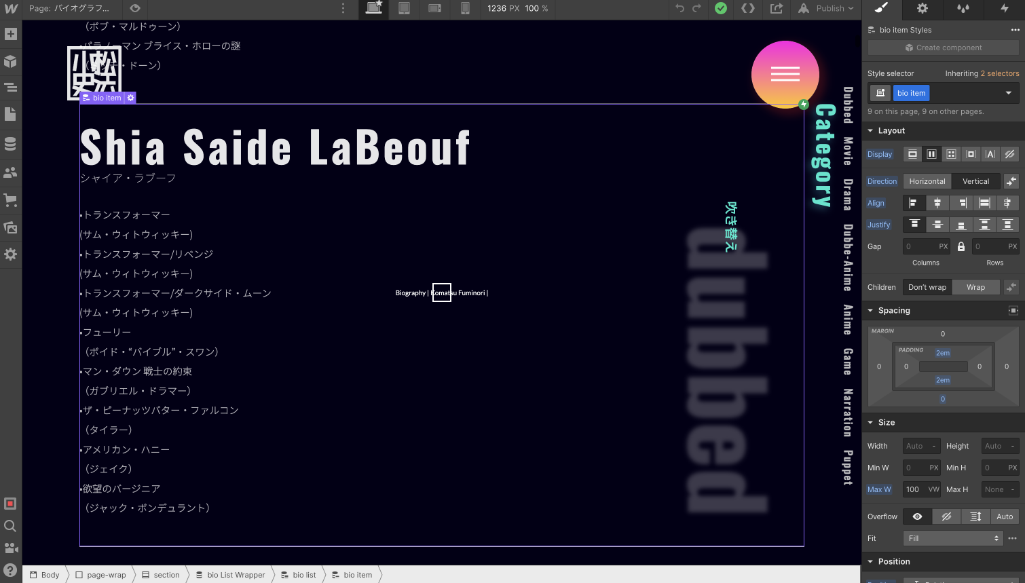Open the Assets panel
The width and height of the screenshot is (1025, 583).
click(11, 227)
